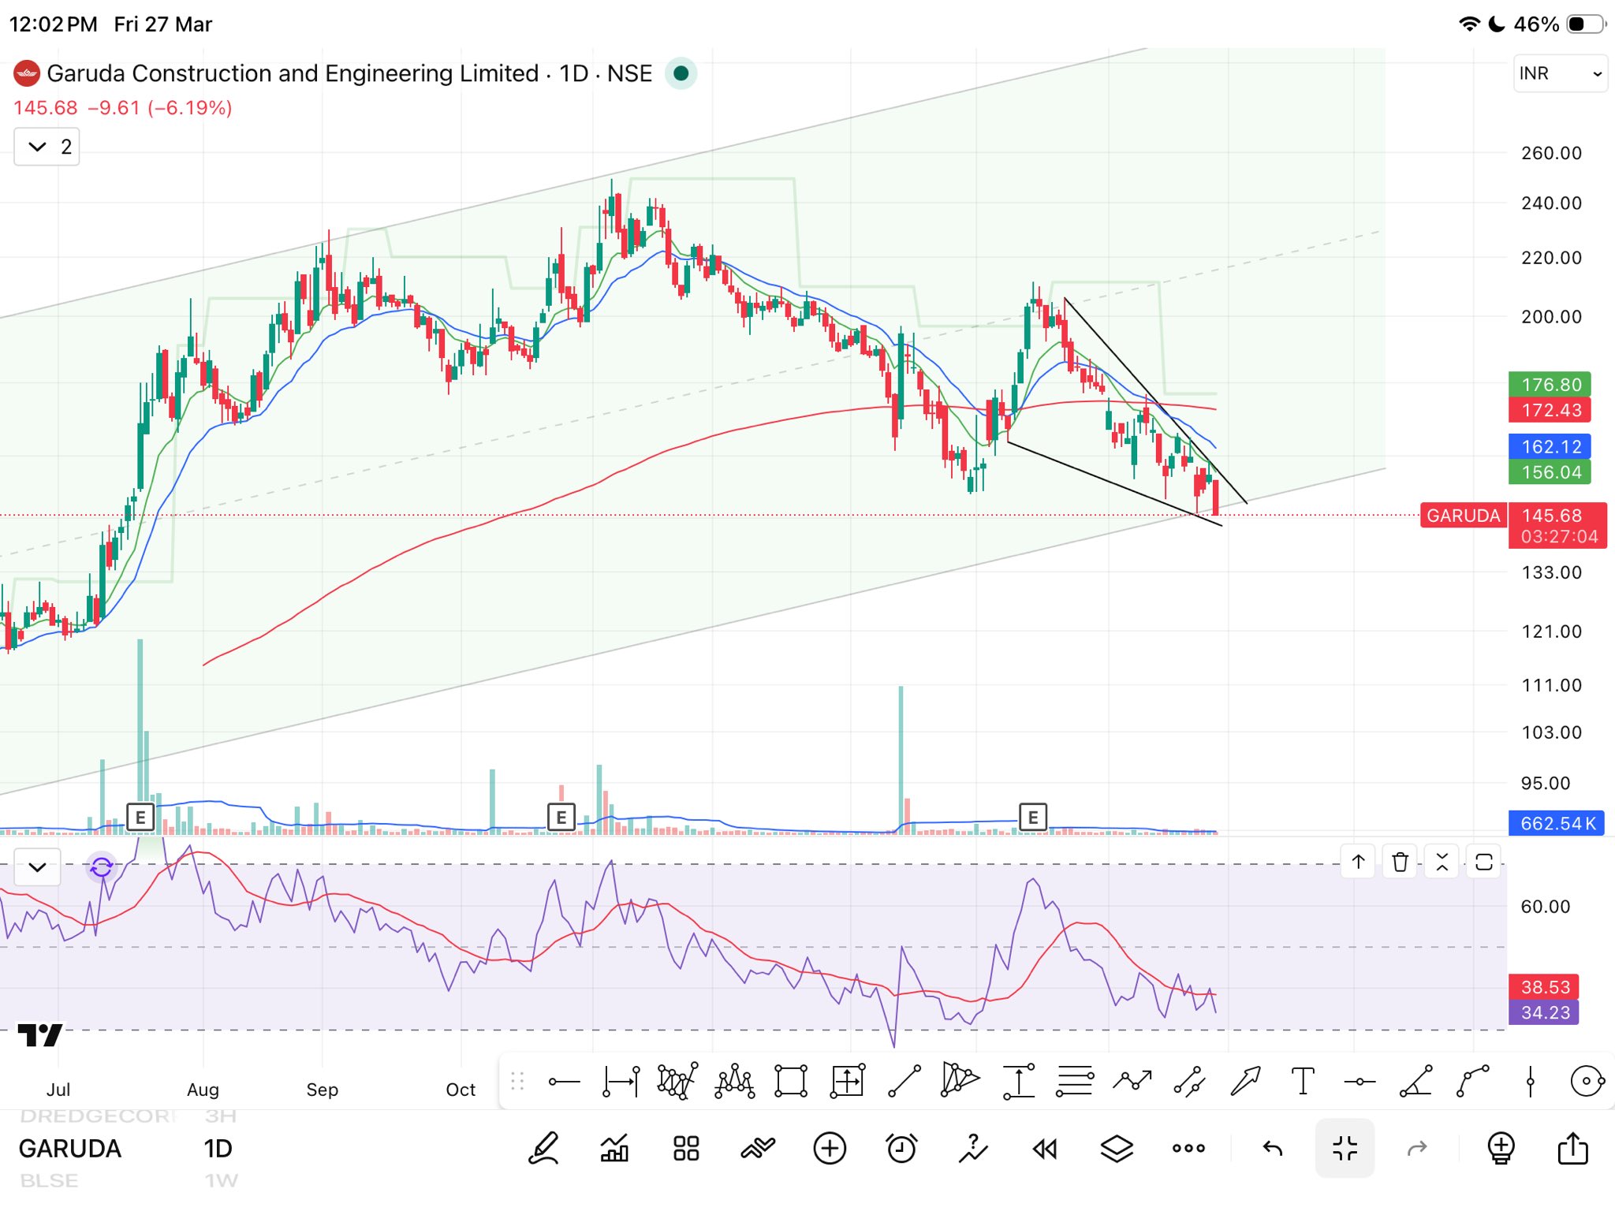Open the indicators chart icon

614,1149
